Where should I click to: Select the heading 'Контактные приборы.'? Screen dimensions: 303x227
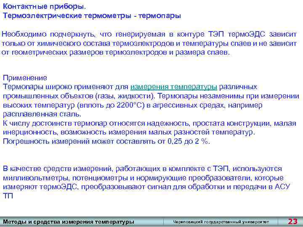pos(44,7)
